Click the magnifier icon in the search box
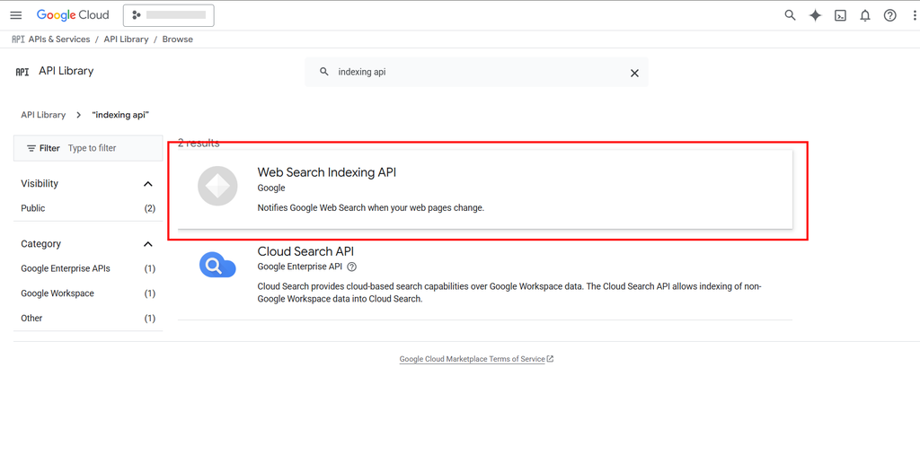Screen dimensions: 920x455 (323, 72)
